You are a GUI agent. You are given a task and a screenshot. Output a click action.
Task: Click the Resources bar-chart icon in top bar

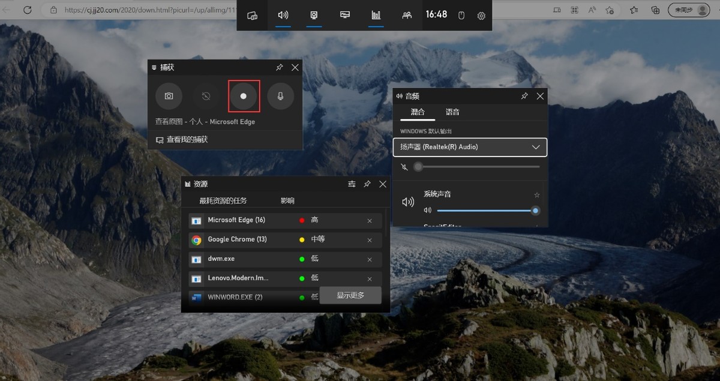coord(376,16)
